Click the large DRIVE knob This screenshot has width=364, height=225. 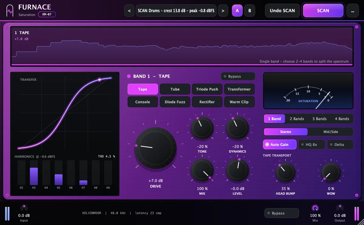point(156,148)
